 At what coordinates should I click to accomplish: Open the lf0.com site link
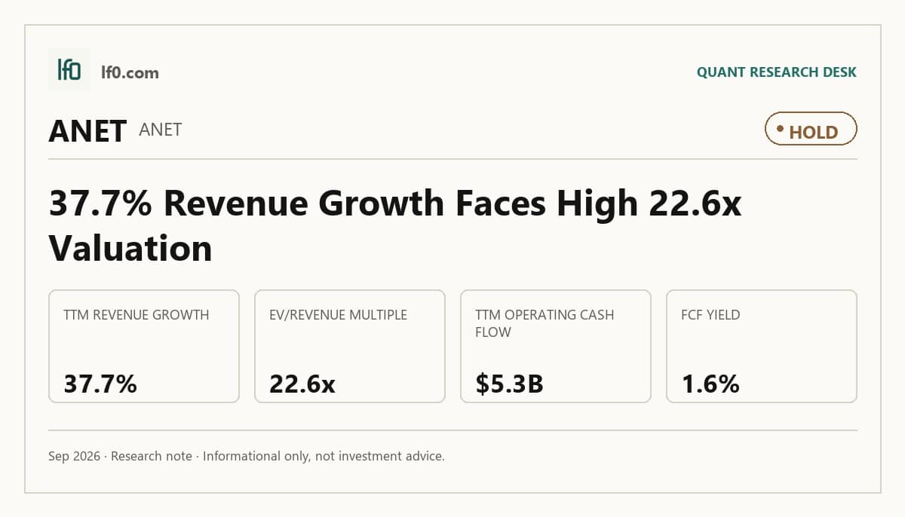pyautogui.click(x=130, y=72)
